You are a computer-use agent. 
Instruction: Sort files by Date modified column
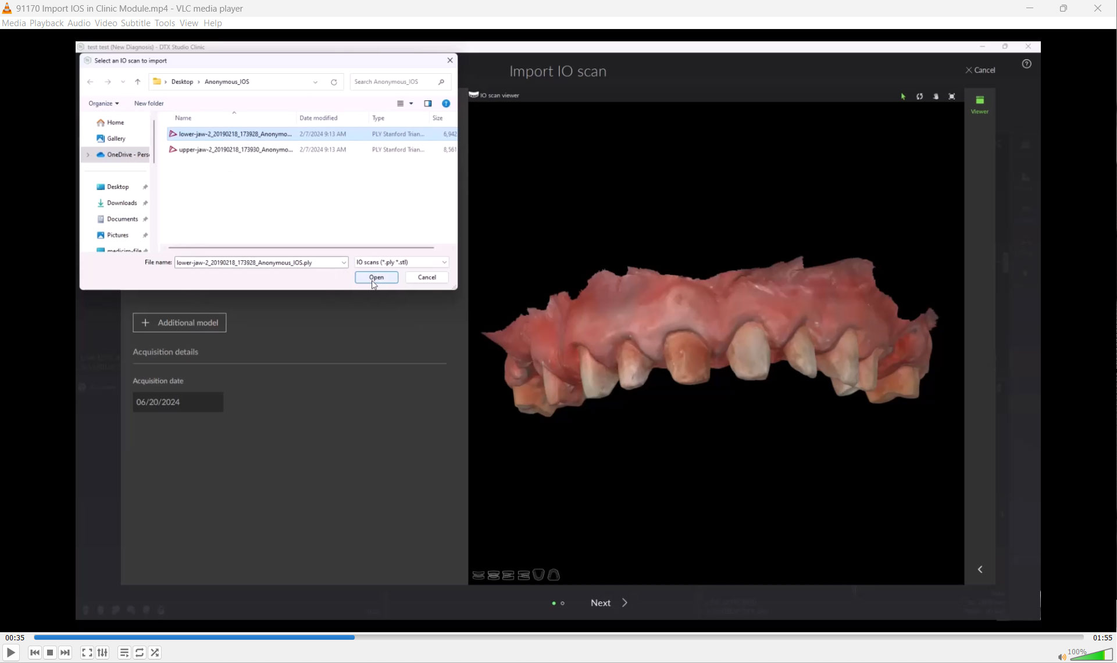[318, 118]
